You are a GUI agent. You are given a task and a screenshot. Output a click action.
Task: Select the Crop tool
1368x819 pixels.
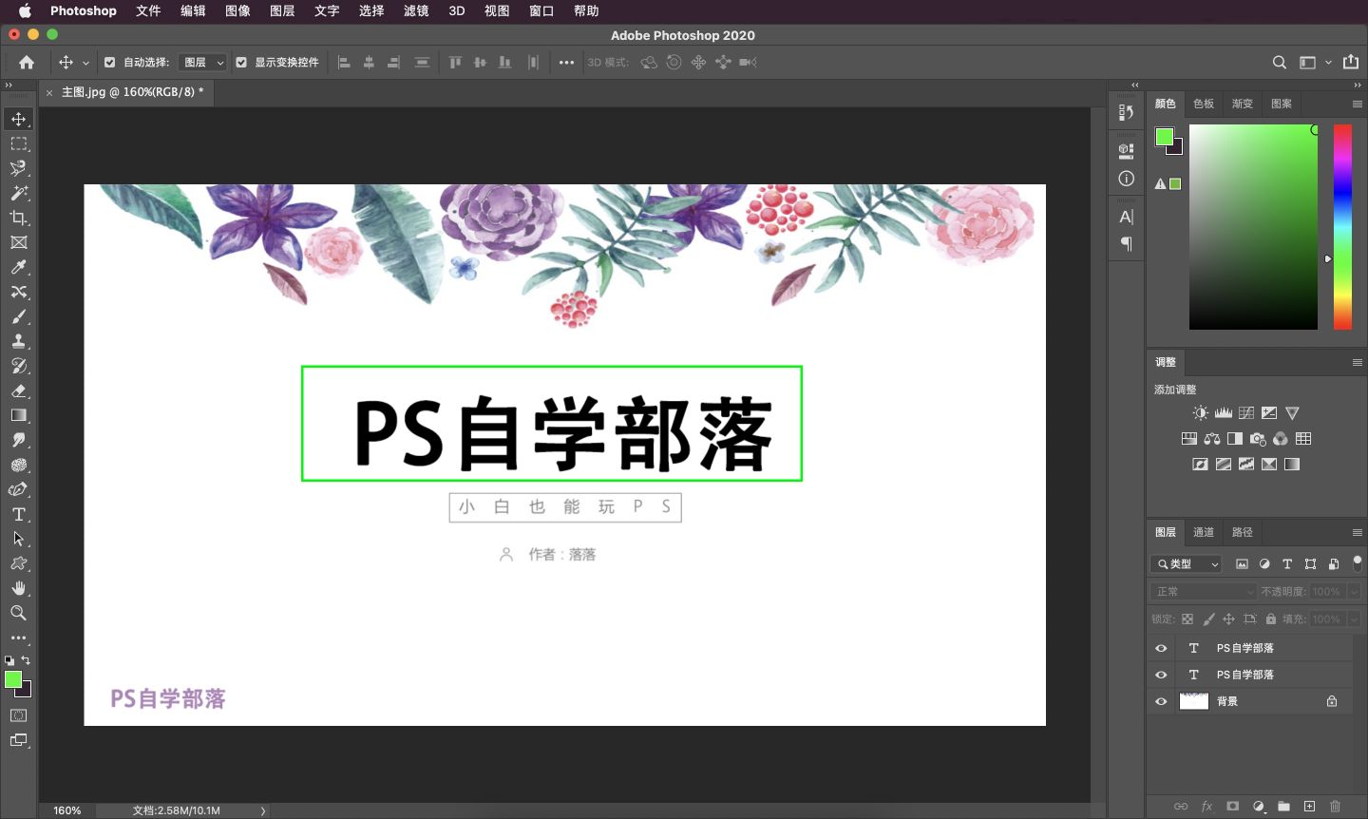tap(19, 218)
